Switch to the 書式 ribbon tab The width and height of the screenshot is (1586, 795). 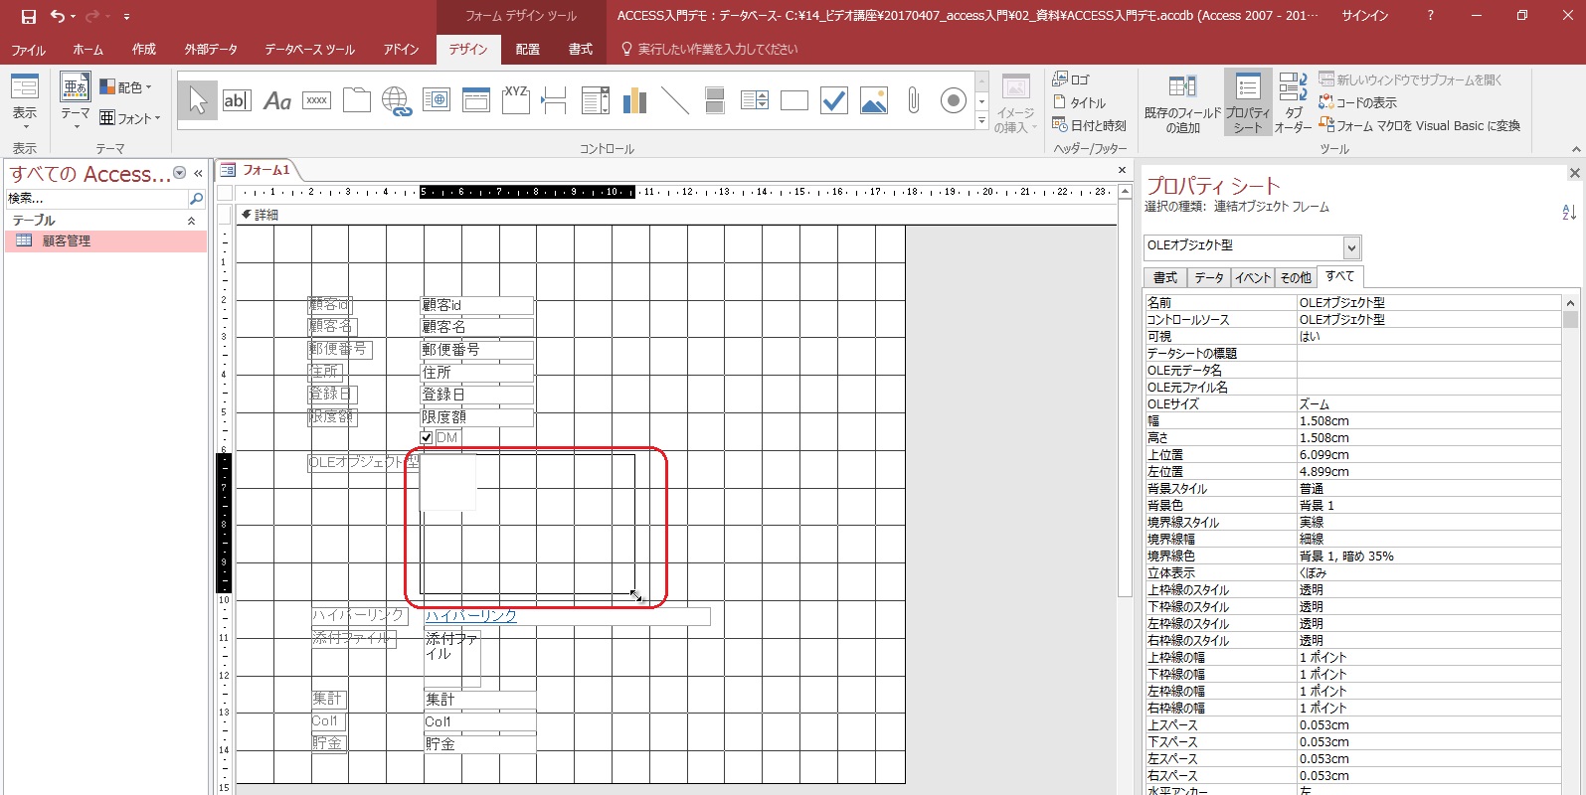[x=581, y=49]
